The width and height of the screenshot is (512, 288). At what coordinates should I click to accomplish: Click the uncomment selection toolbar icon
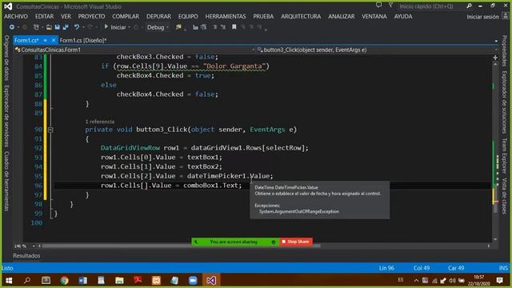pos(223,27)
